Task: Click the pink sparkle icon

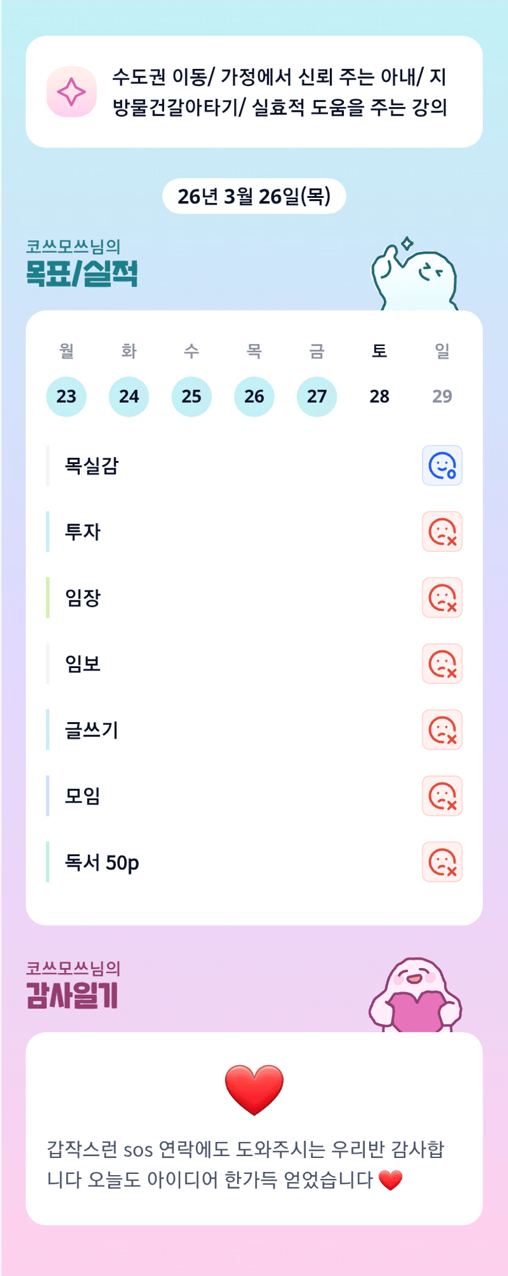Action: [x=71, y=92]
